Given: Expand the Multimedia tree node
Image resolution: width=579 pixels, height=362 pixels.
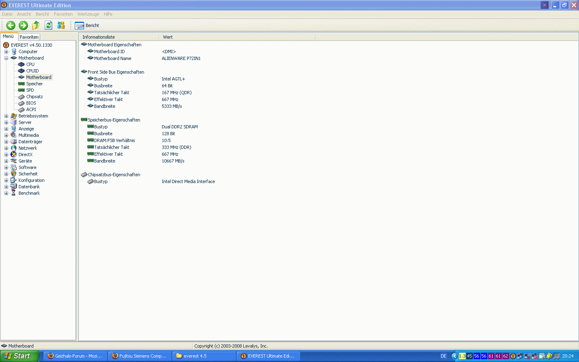Looking at the screenshot, I should pos(6,135).
